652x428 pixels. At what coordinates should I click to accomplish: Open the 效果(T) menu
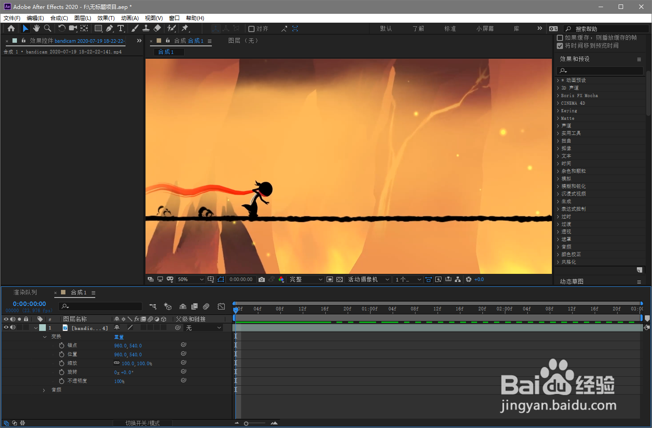tap(106, 18)
